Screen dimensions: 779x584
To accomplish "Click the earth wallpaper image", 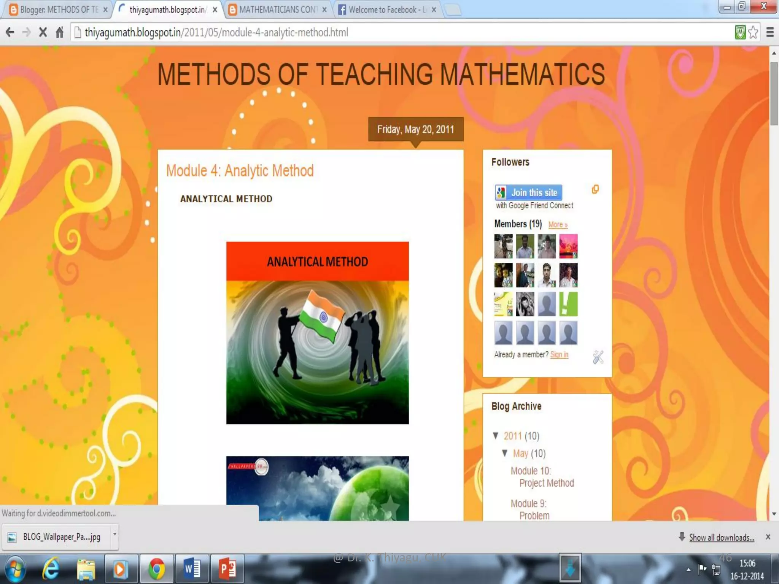I will (318, 488).
